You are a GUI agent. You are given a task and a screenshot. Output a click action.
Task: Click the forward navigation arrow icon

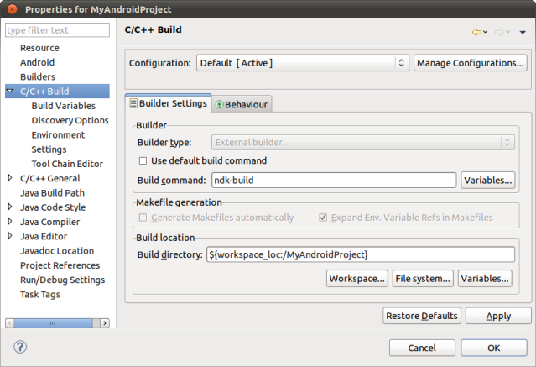tap(499, 32)
